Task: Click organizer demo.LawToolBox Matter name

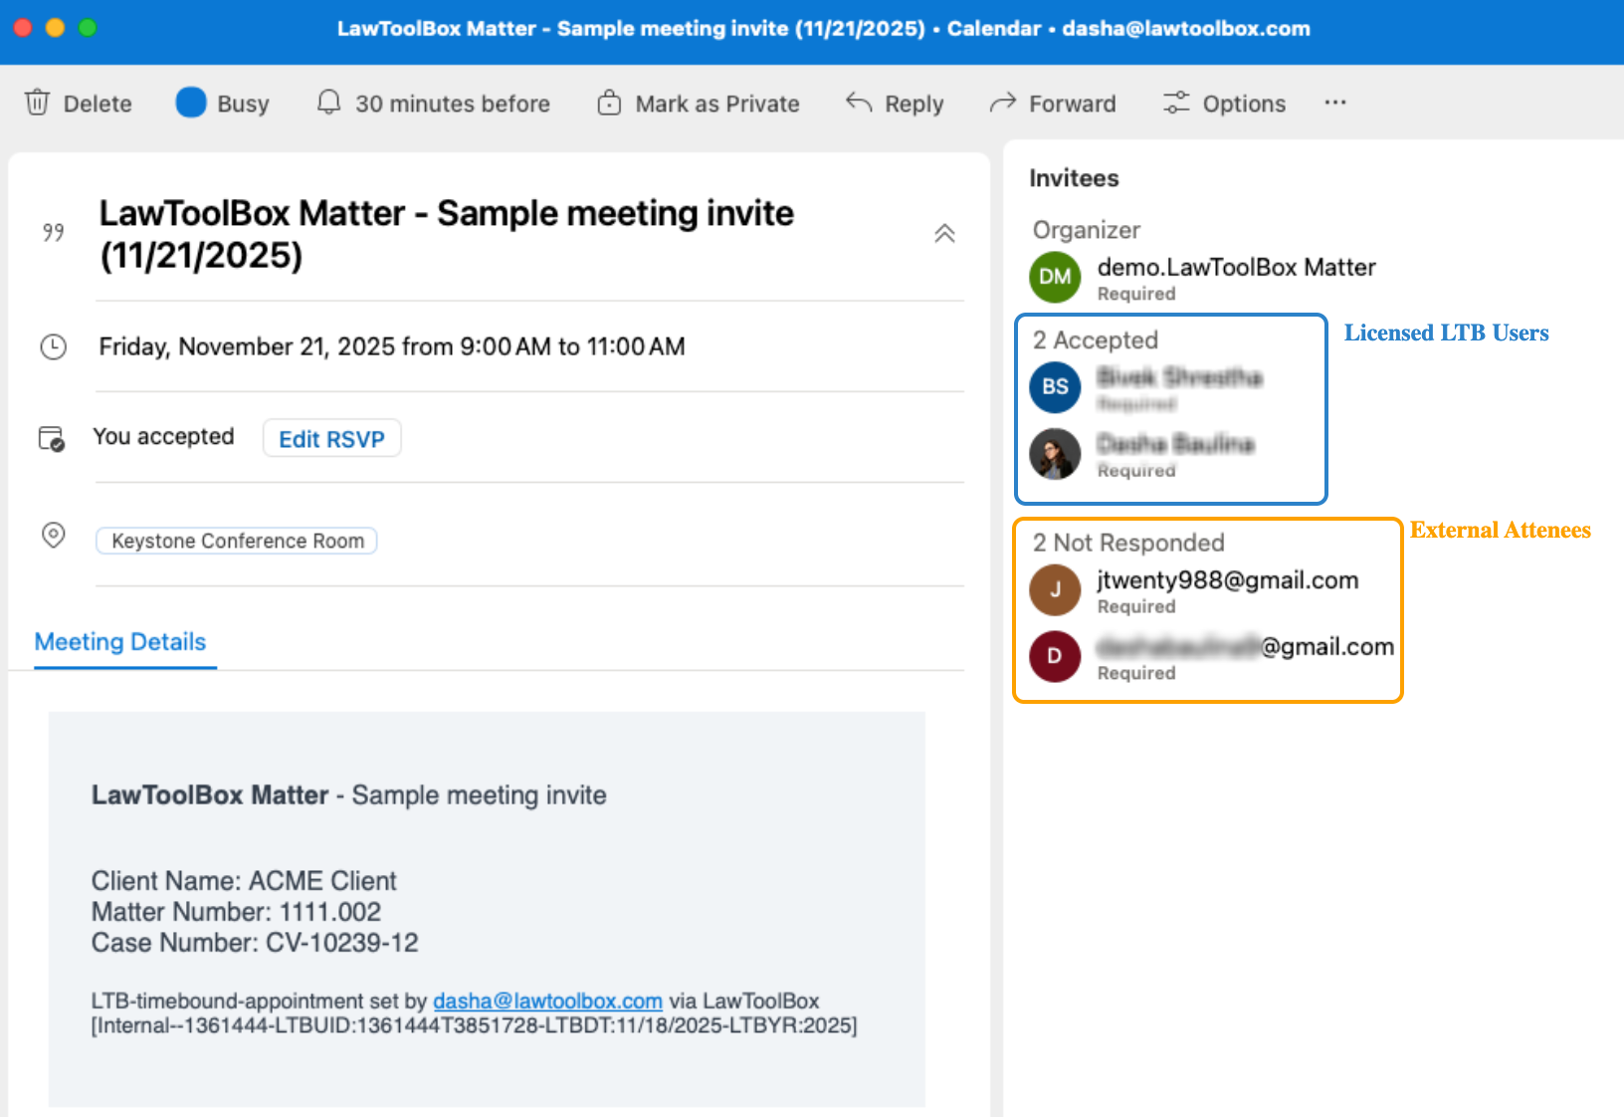Action: point(1236,267)
